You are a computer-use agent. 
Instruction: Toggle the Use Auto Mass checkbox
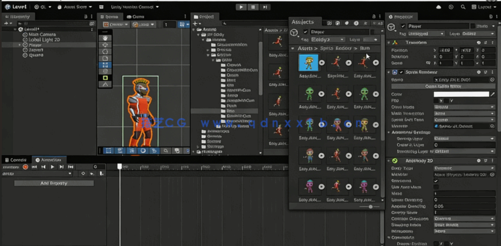436,187
